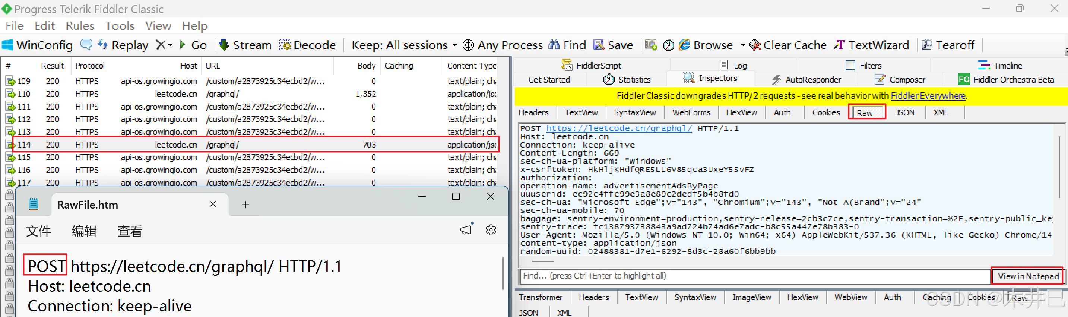Toggle Decode mode in toolbar
1068x317 pixels.
coord(307,45)
